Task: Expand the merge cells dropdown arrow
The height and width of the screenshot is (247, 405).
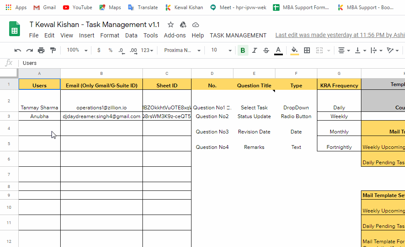Action: coord(329,51)
